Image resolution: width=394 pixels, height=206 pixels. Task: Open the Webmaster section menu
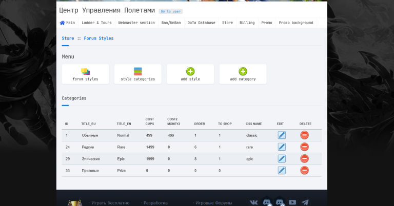(136, 23)
